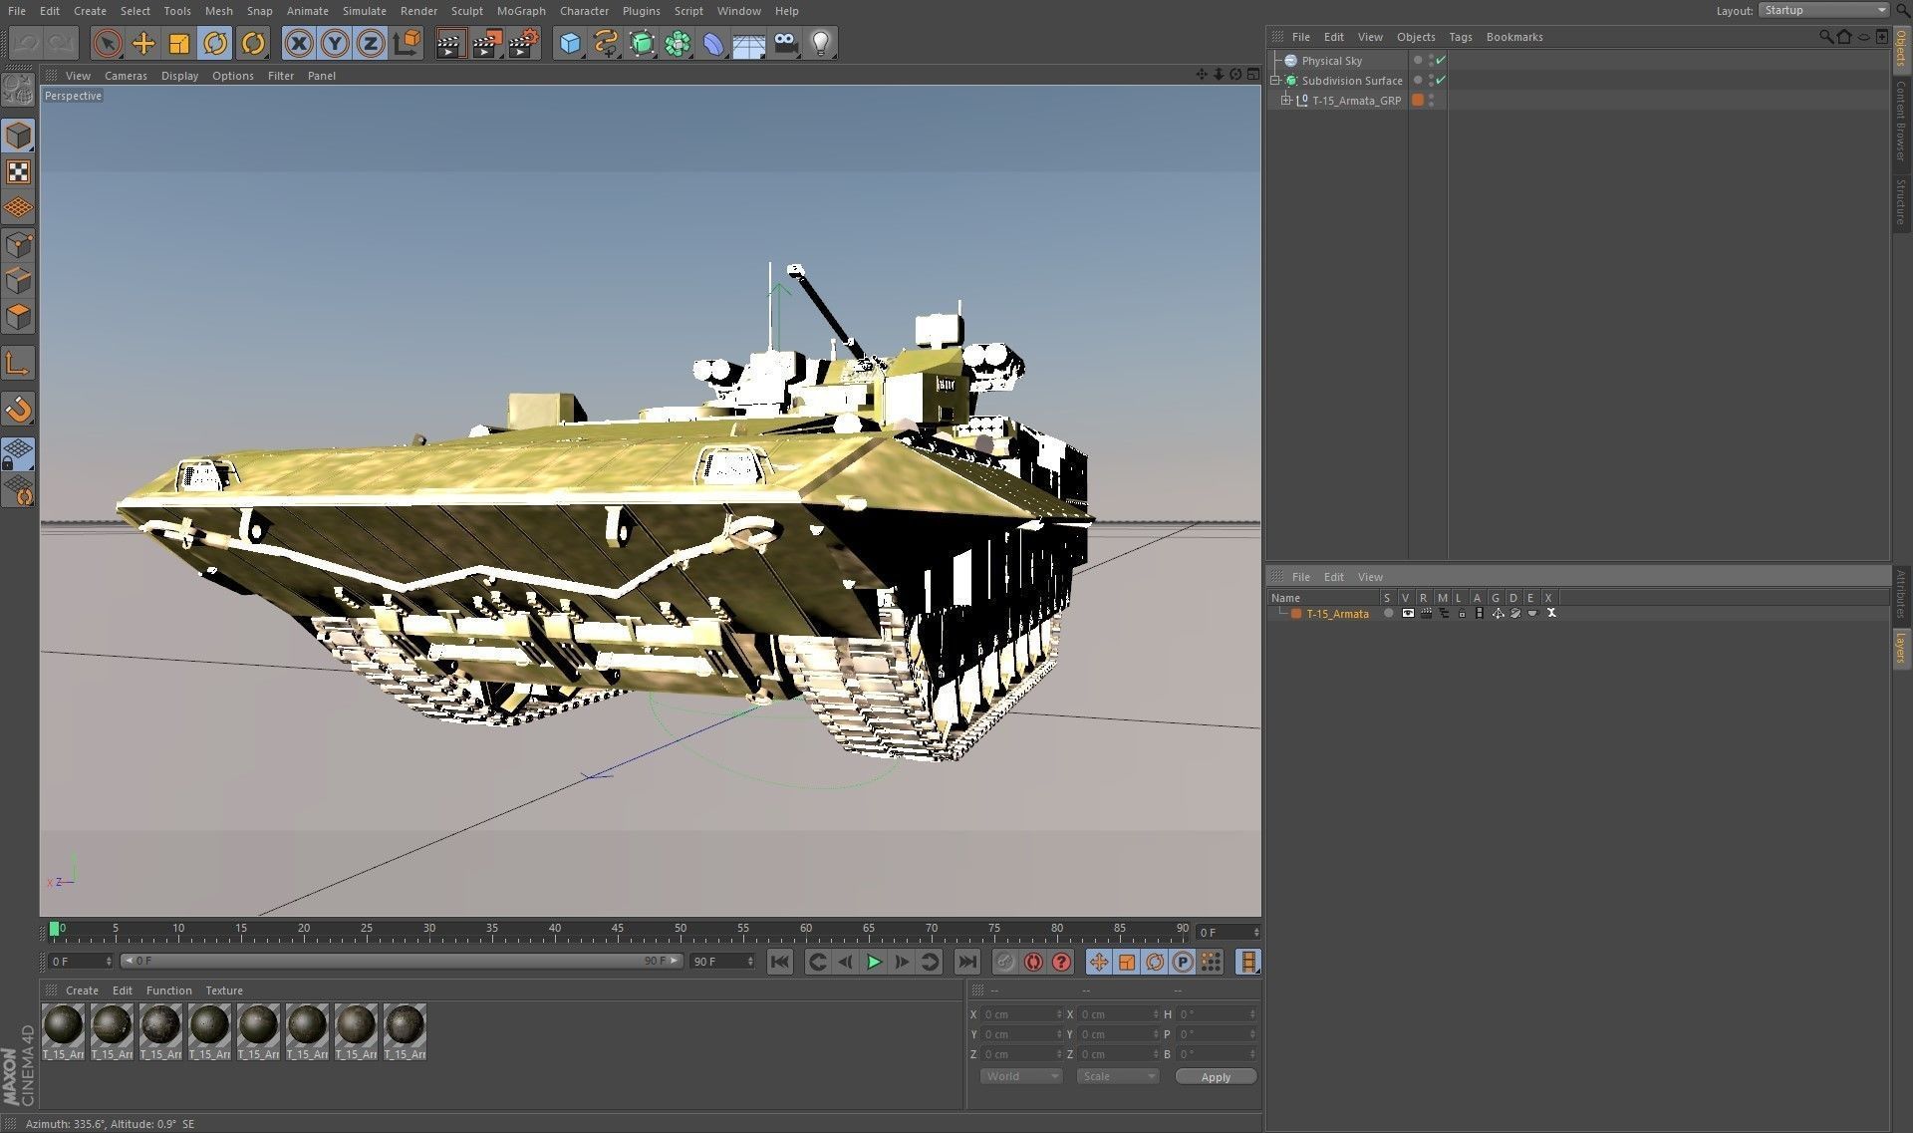Open Edit Render Settings gear clapperboard

523,43
